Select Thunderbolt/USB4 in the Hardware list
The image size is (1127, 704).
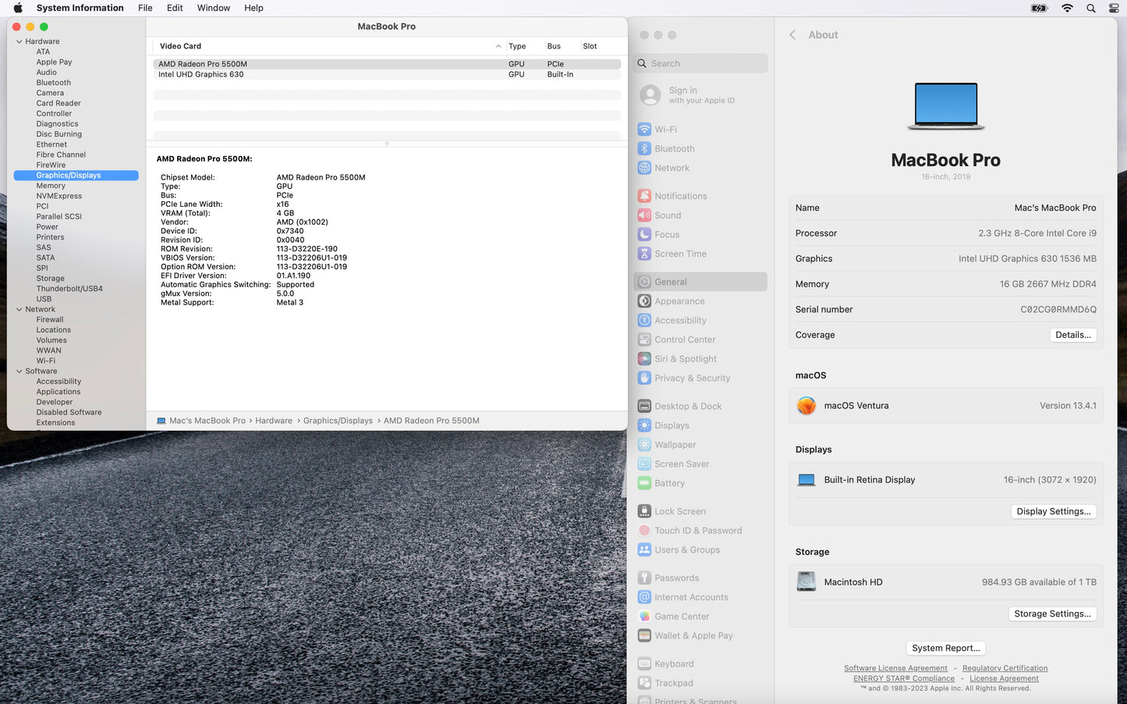coord(69,289)
